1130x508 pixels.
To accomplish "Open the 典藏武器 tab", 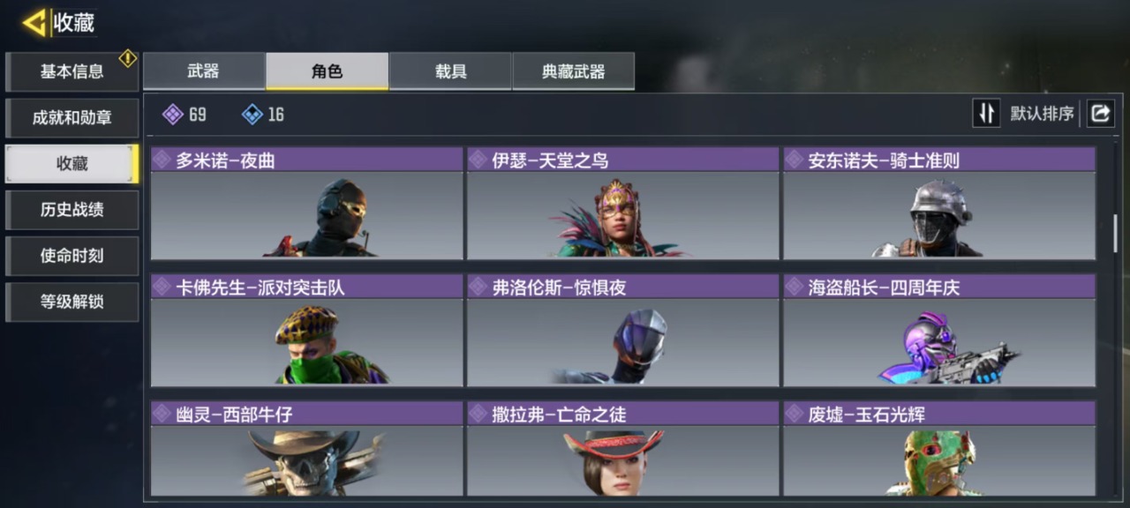I will (573, 71).
